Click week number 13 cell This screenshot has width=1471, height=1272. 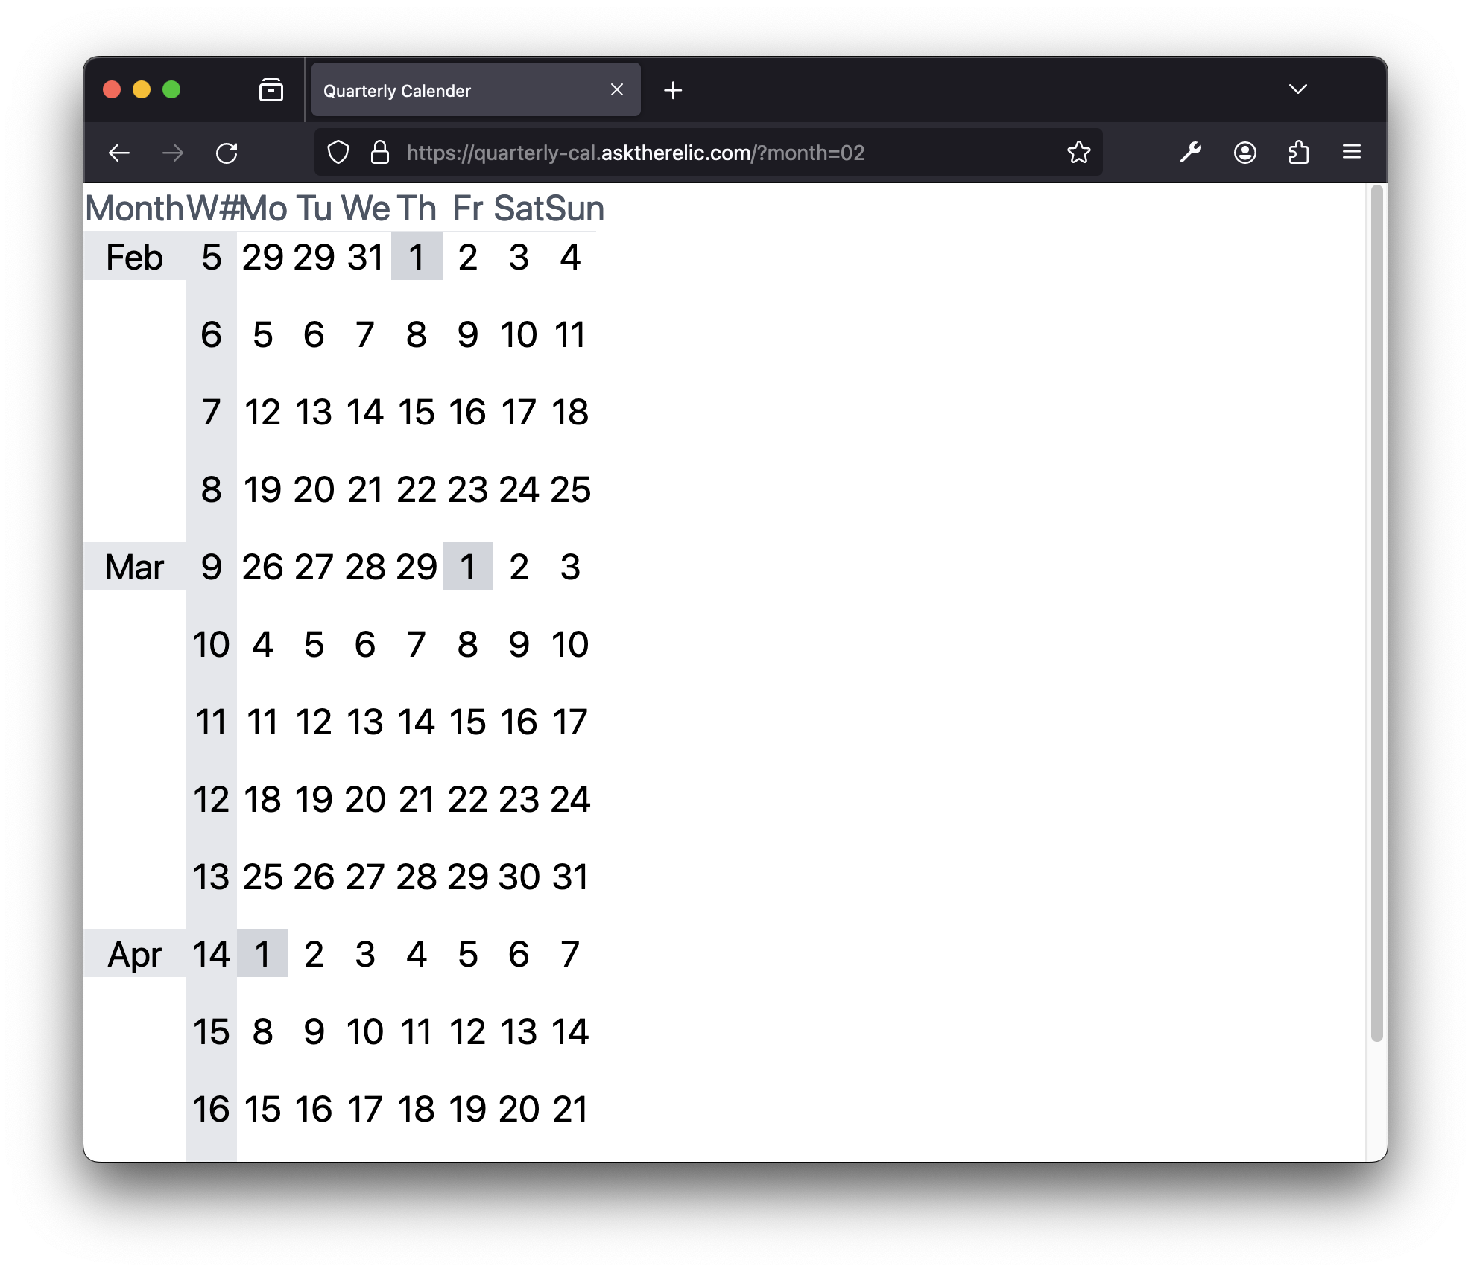[211, 877]
